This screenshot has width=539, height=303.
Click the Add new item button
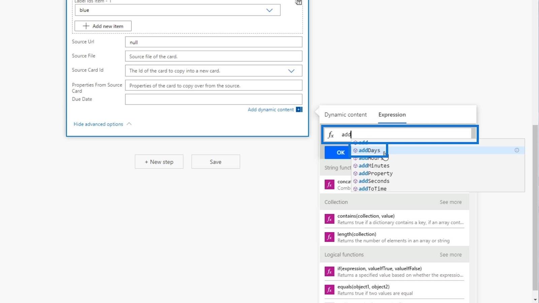click(x=103, y=26)
